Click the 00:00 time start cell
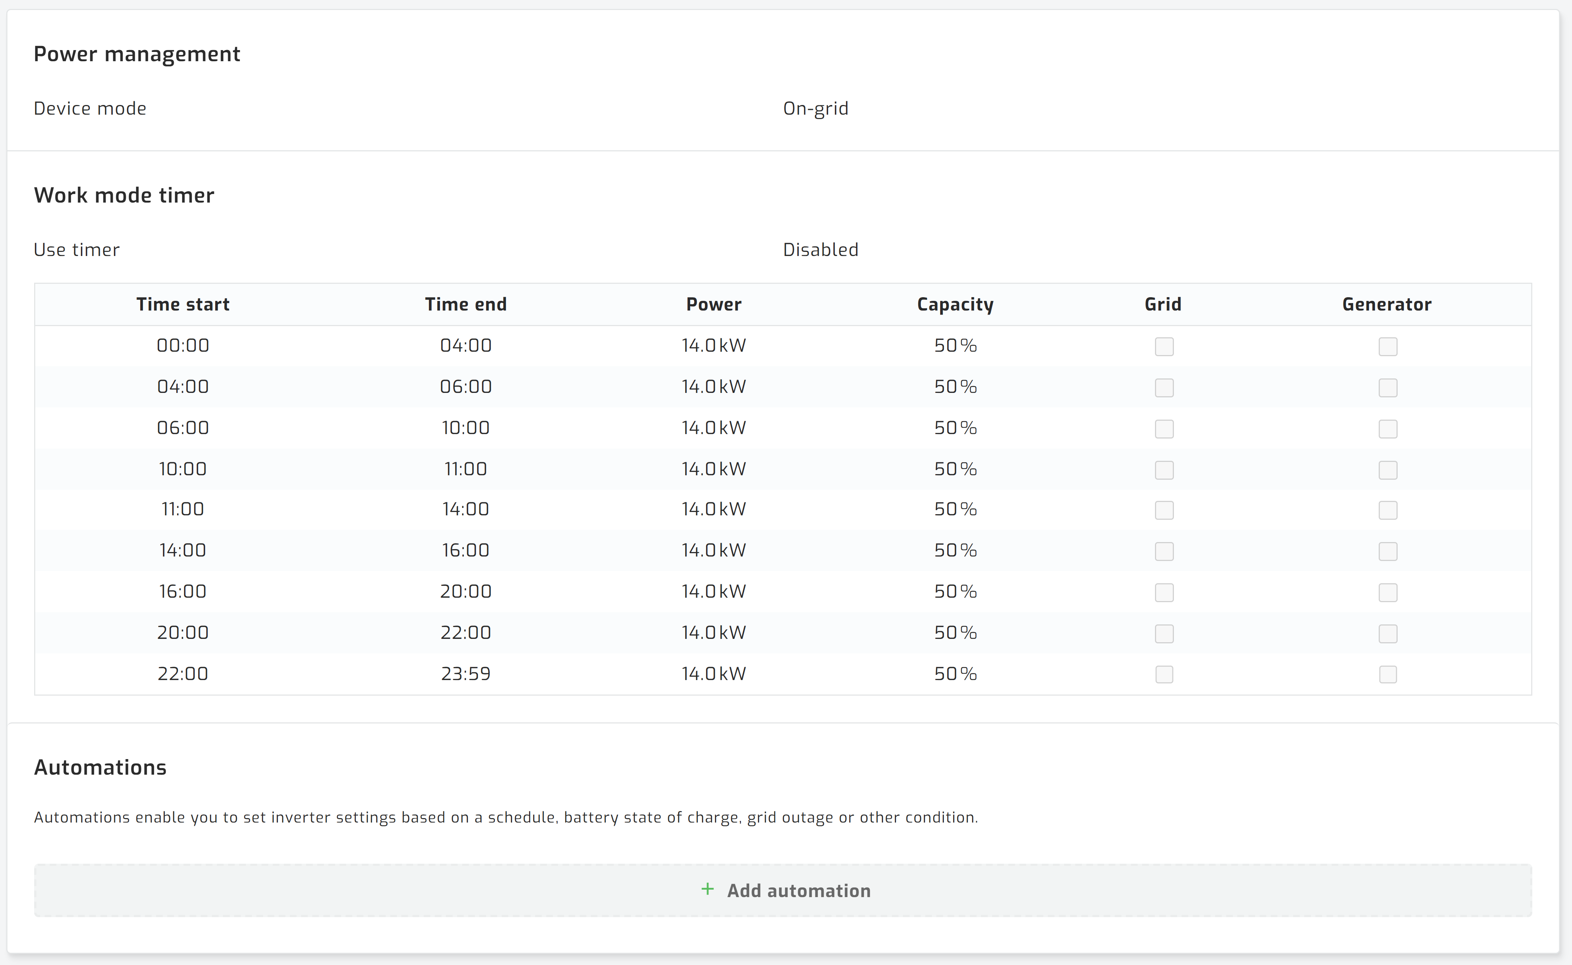 183,345
